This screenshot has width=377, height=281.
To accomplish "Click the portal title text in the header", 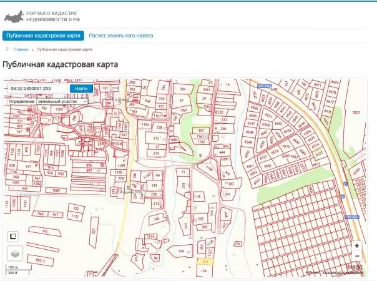I will [x=53, y=16].
